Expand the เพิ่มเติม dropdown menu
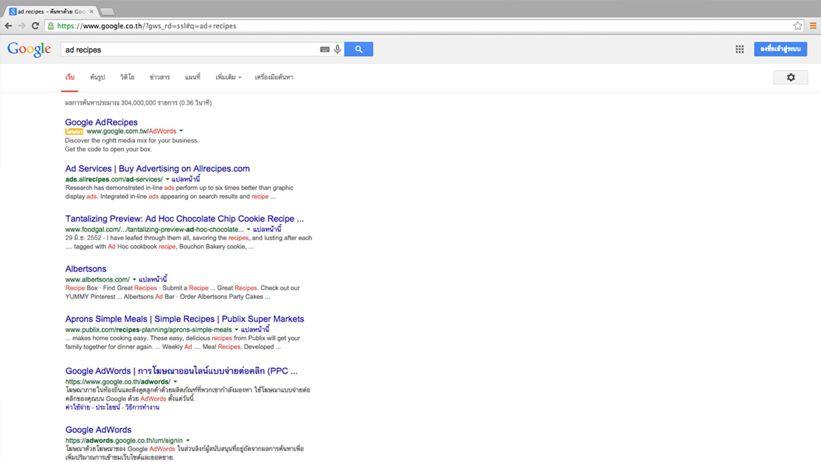821x462 pixels. [228, 77]
